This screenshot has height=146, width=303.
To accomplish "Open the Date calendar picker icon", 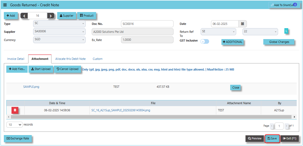I will [x=243, y=24].
